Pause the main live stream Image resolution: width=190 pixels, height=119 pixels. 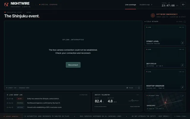click(x=130, y=88)
